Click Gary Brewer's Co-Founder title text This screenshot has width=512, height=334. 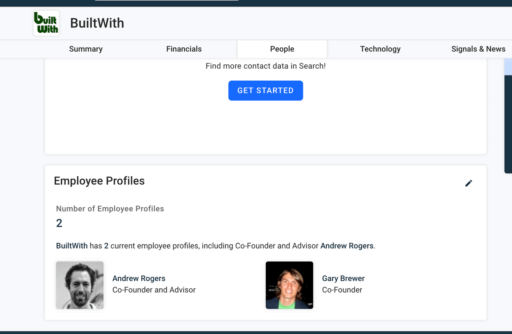coord(342,290)
